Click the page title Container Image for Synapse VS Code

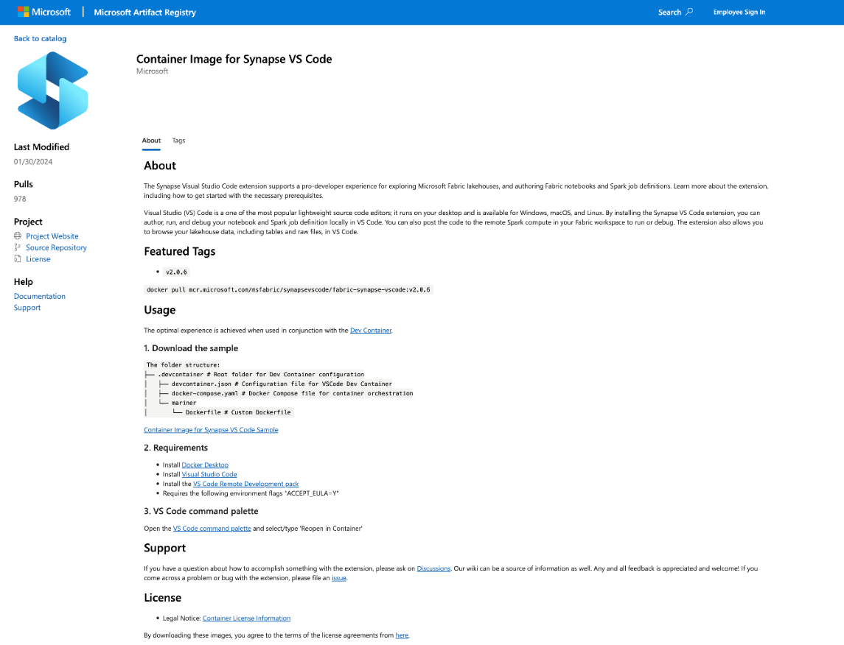[234, 59]
